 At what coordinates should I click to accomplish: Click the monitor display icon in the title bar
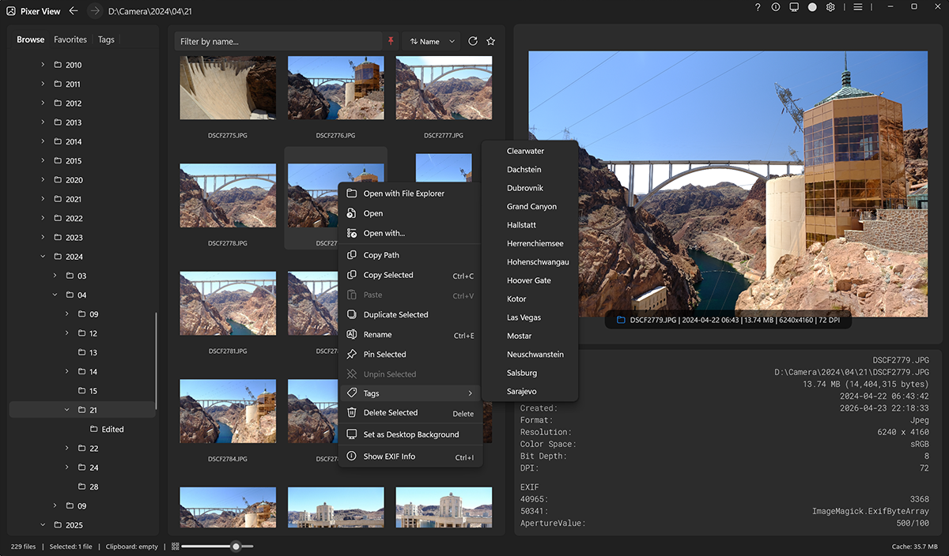[x=794, y=7]
